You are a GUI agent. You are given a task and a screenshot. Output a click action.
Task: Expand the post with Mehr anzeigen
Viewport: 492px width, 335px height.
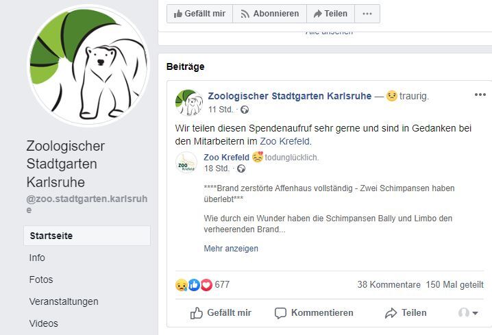click(x=231, y=249)
